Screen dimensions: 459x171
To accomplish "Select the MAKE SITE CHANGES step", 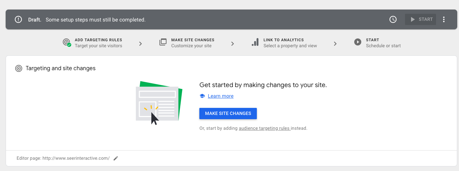I will pyautogui.click(x=193, y=43).
